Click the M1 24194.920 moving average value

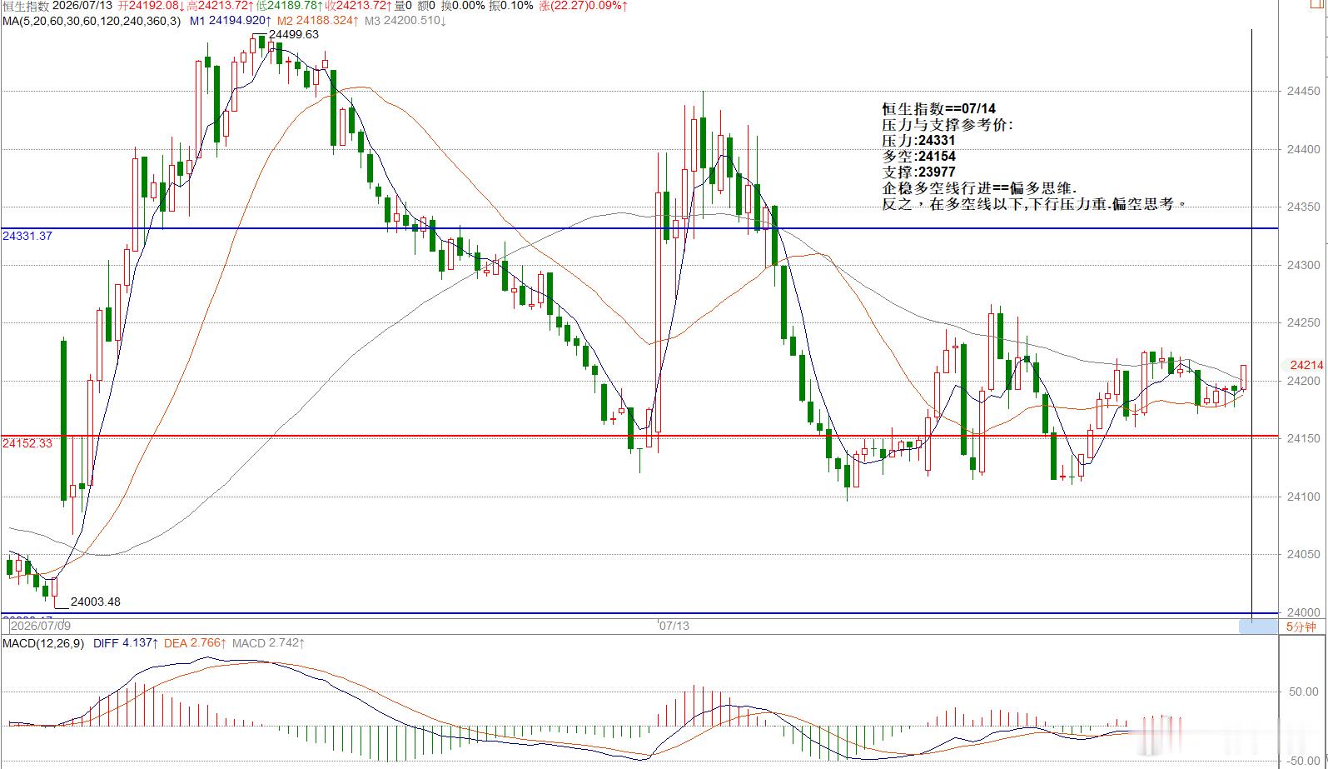click(231, 20)
